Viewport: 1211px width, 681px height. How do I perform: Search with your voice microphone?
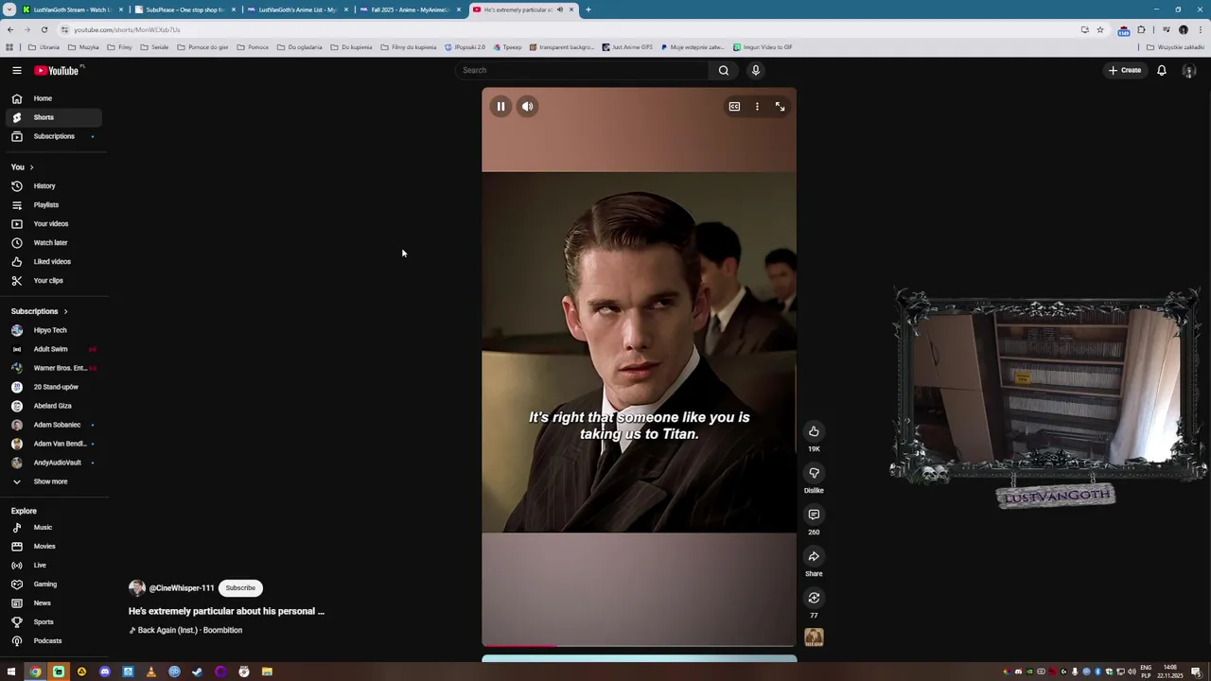coord(755,70)
